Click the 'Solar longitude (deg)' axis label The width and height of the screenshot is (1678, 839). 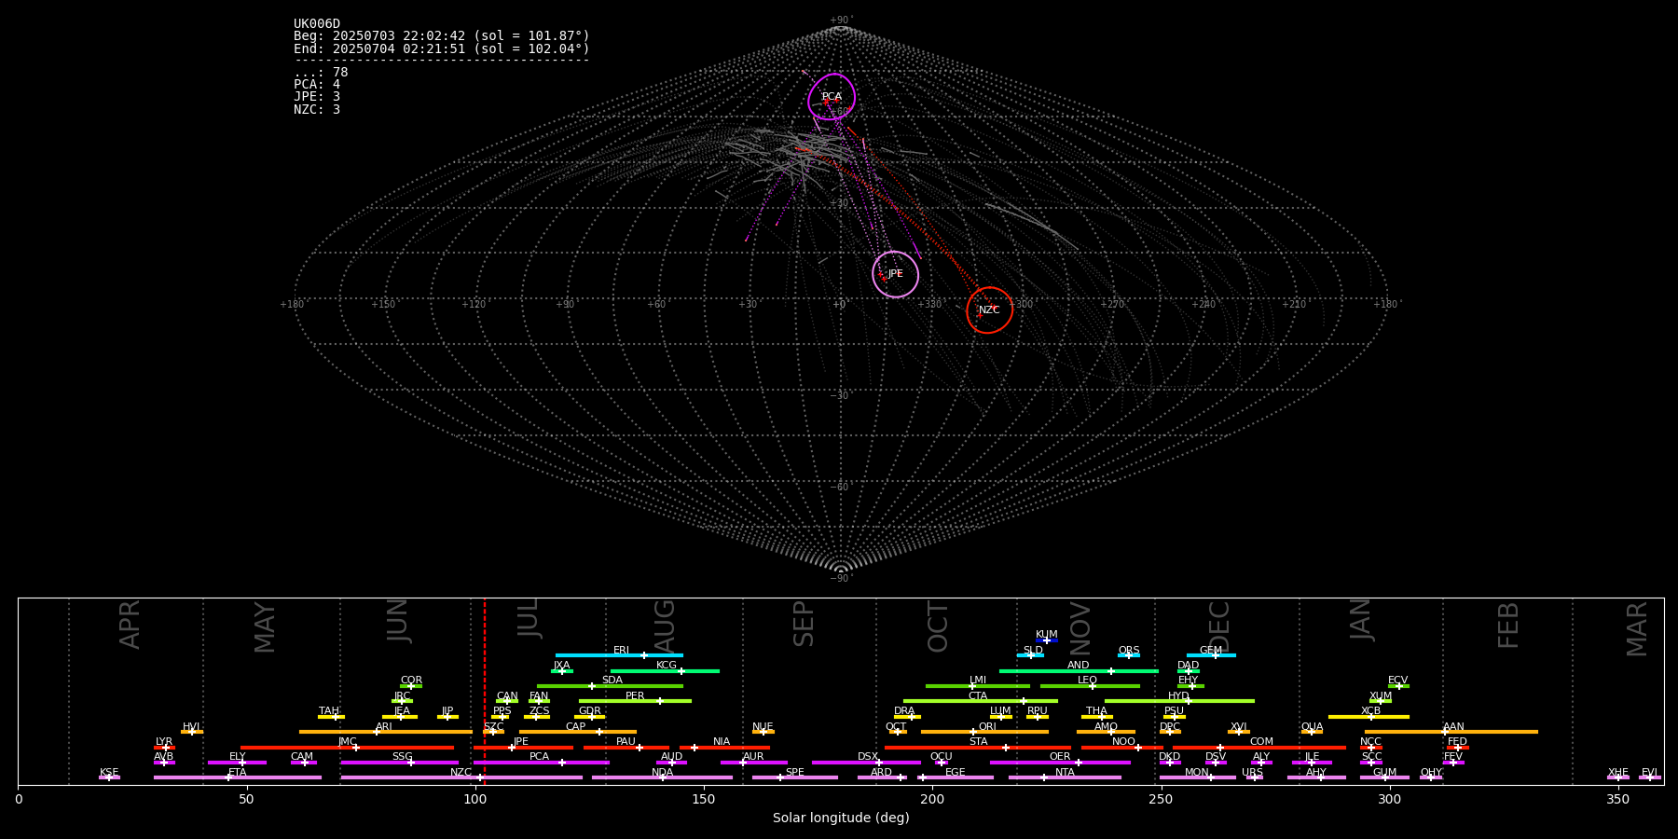click(x=841, y=818)
